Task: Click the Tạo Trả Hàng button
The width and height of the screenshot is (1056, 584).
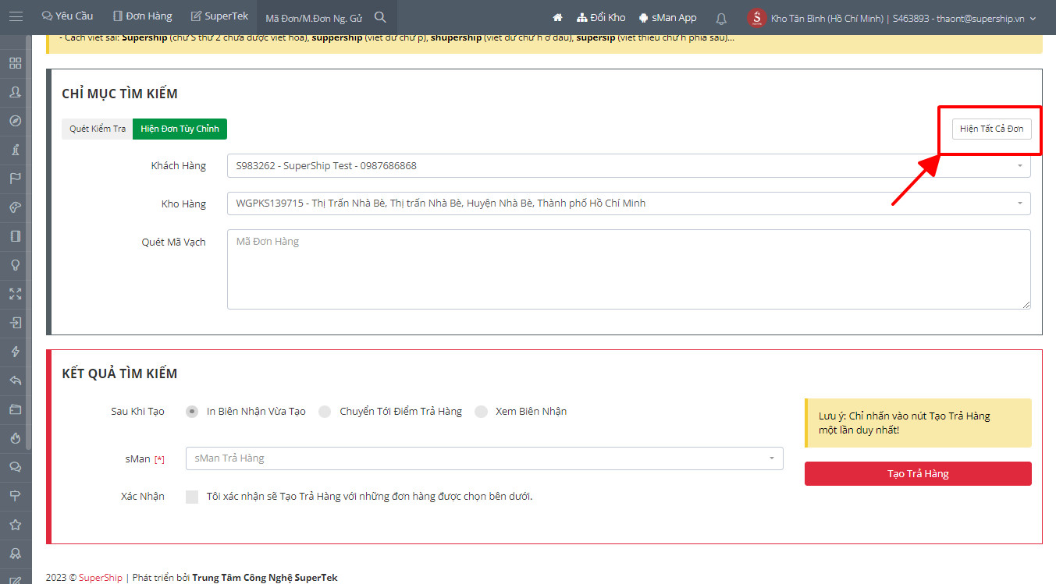Action: [x=918, y=474]
